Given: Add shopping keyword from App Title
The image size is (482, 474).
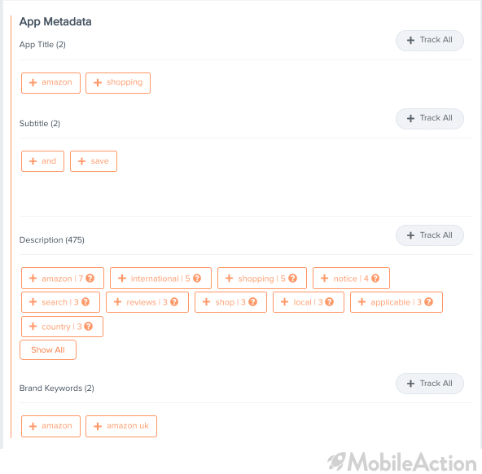Looking at the screenshot, I should pyautogui.click(x=118, y=83).
